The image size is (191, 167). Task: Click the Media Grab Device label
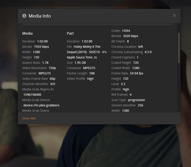pyautogui.click(x=36, y=100)
